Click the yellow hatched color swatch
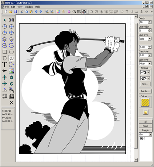The width and height of the screenshot is (154, 167). pos(145,103)
